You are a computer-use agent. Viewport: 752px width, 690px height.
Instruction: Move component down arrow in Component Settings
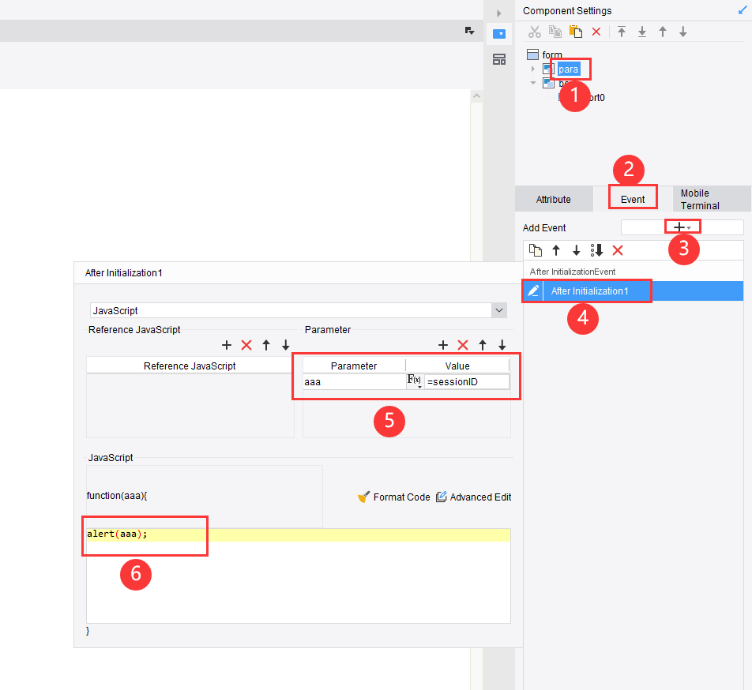[x=683, y=32]
